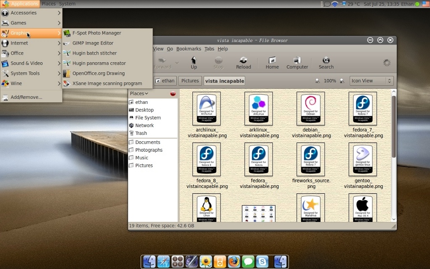Viewport: 430px width, 269px height.
Task: Click the US flag keyboard indicator
Action: coord(425,4)
